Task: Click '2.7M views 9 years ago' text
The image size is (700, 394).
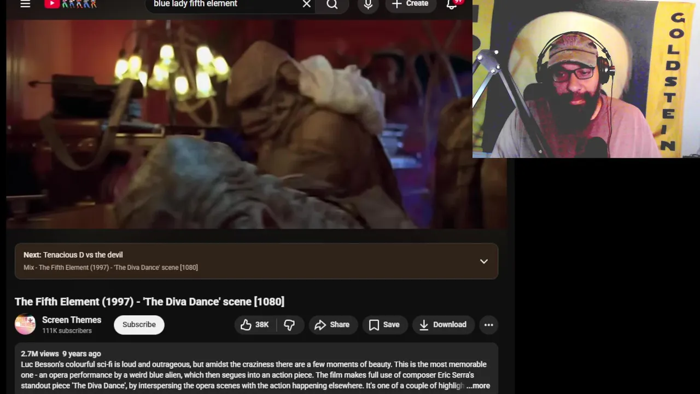Action: point(61,354)
